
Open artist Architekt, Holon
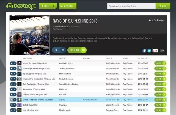coord(66,63)
